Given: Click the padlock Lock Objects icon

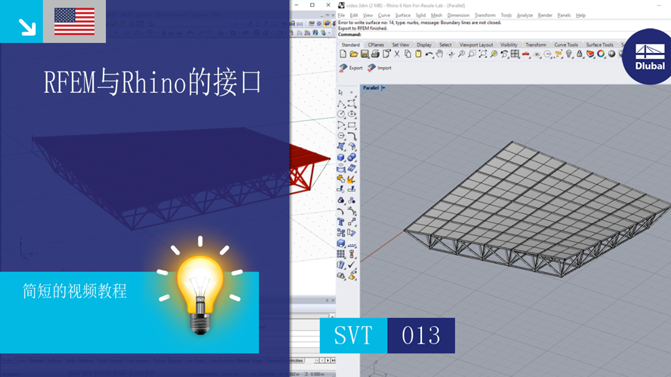Looking at the screenshot, I should click(579, 54).
